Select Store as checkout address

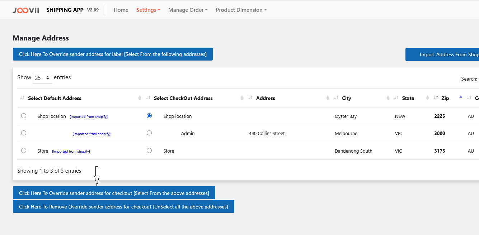[149, 150]
